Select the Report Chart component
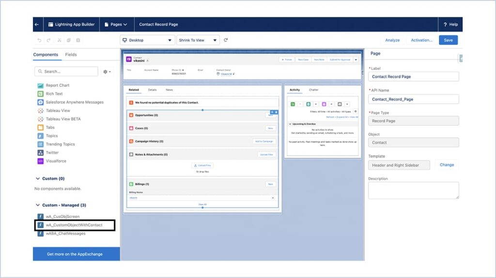Screen dimensions: 496x278 [x=57, y=85]
